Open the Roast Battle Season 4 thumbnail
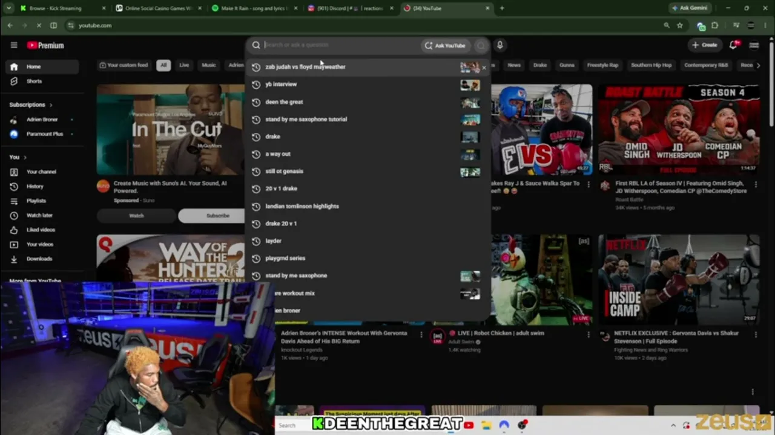Screen dimensions: 775x435 [679, 129]
